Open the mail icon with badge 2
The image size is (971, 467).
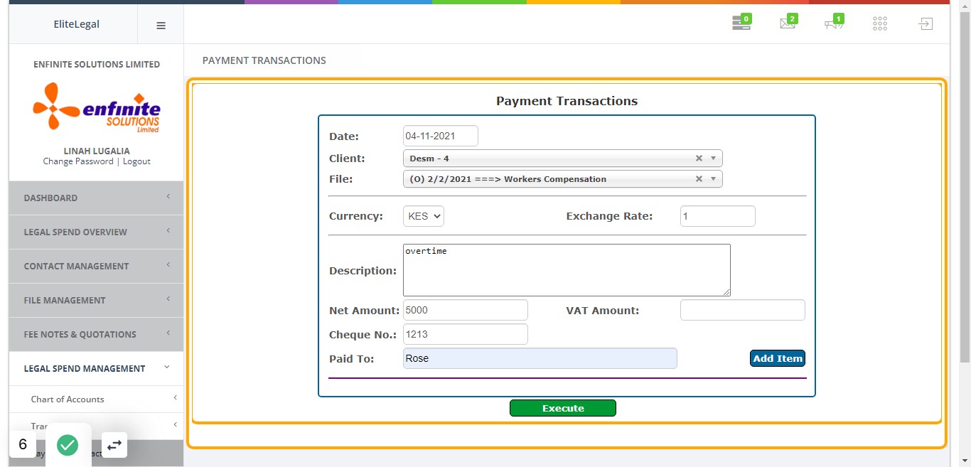pyautogui.click(x=788, y=23)
